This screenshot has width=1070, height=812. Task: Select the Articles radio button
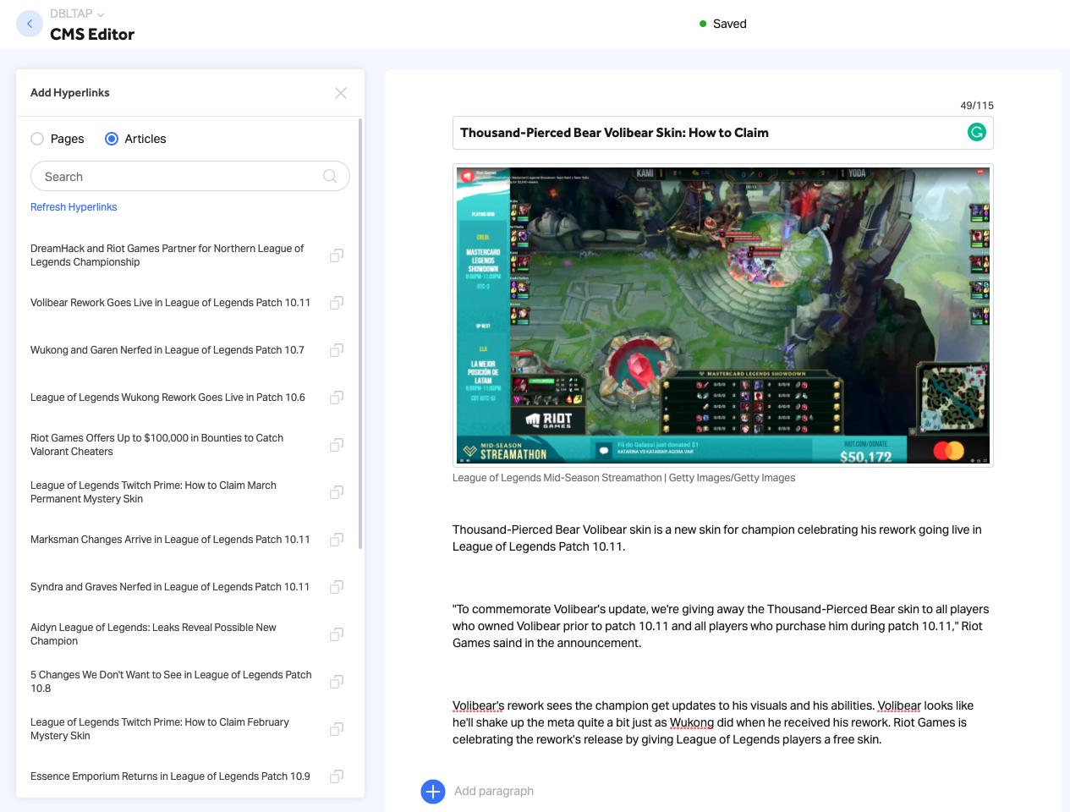[x=112, y=139]
